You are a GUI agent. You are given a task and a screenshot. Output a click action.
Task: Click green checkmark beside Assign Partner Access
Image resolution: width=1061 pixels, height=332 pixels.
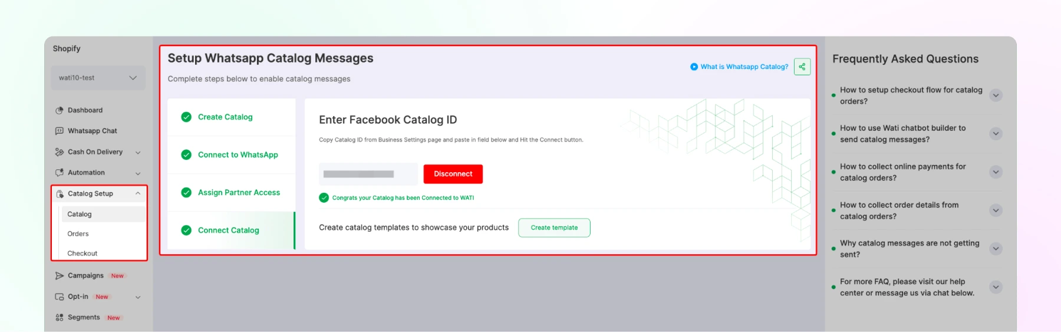(x=186, y=193)
